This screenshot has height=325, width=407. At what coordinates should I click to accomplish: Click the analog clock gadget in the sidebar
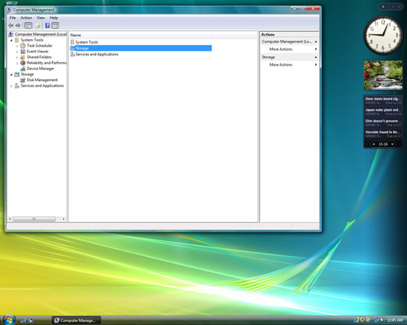click(383, 35)
